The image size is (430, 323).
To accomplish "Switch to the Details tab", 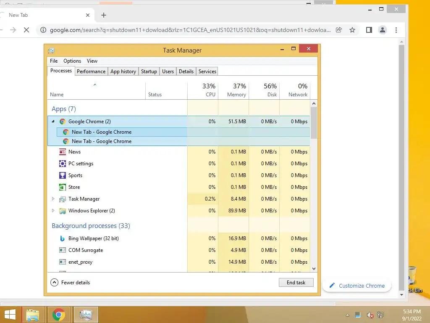I will tap(186, 71).
